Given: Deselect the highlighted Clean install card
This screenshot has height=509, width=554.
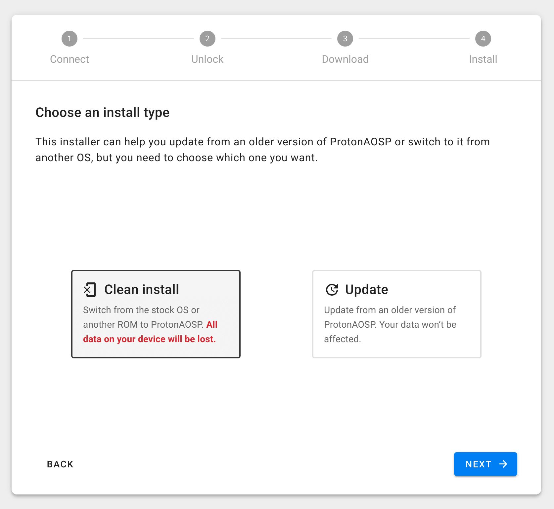Looking at the screenshot, I should point(156,314).
